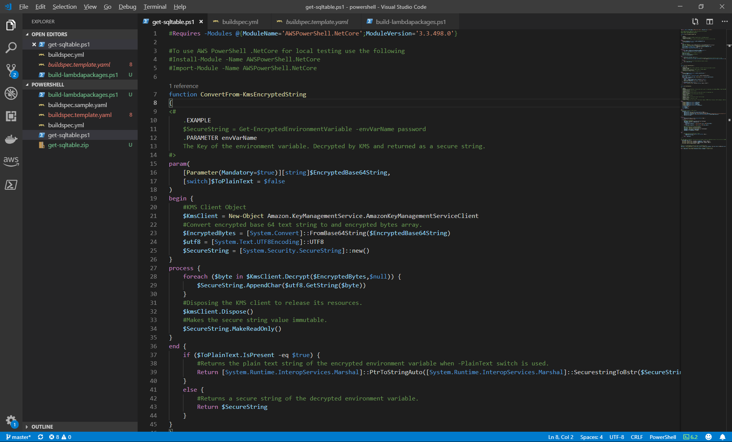
Task: Open the notifications bell icon
Action: click(x=722, y=437)
